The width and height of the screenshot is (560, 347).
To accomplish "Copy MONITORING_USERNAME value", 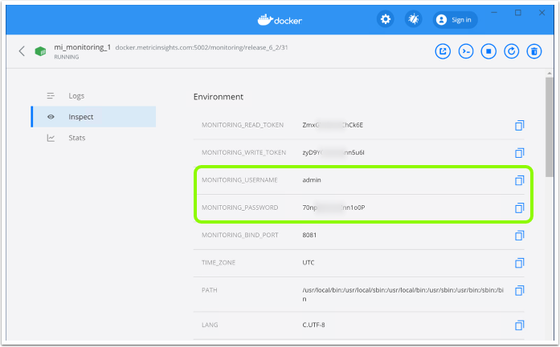I will (519, 180).
